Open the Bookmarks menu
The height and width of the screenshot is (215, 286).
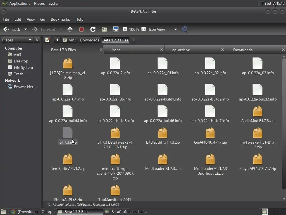pyautogui.click(x=60, y=19)
